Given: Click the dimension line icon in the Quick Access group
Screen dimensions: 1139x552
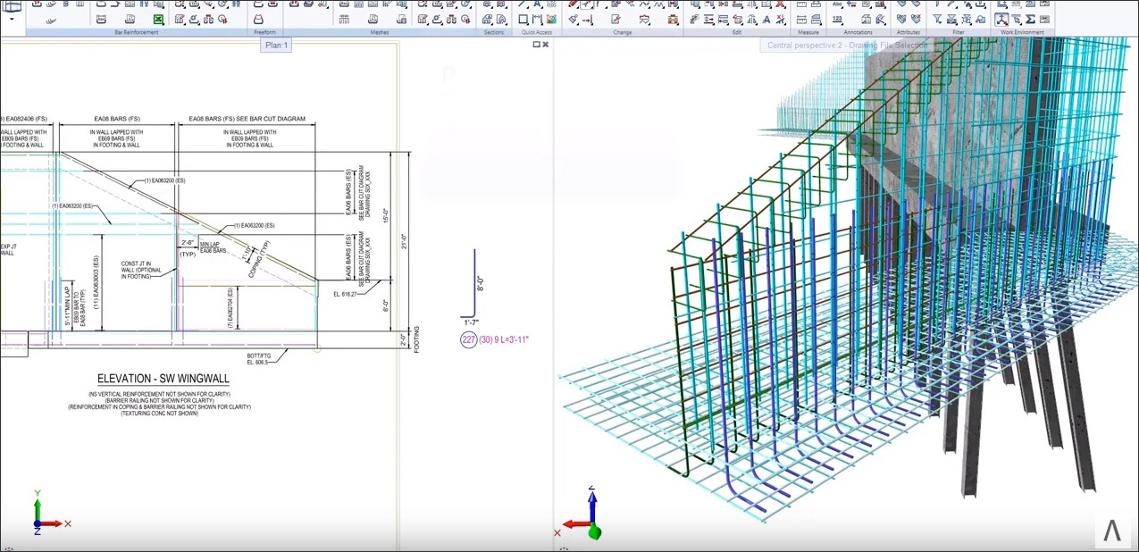Looking at the screenshot, I should pos(537,20).
